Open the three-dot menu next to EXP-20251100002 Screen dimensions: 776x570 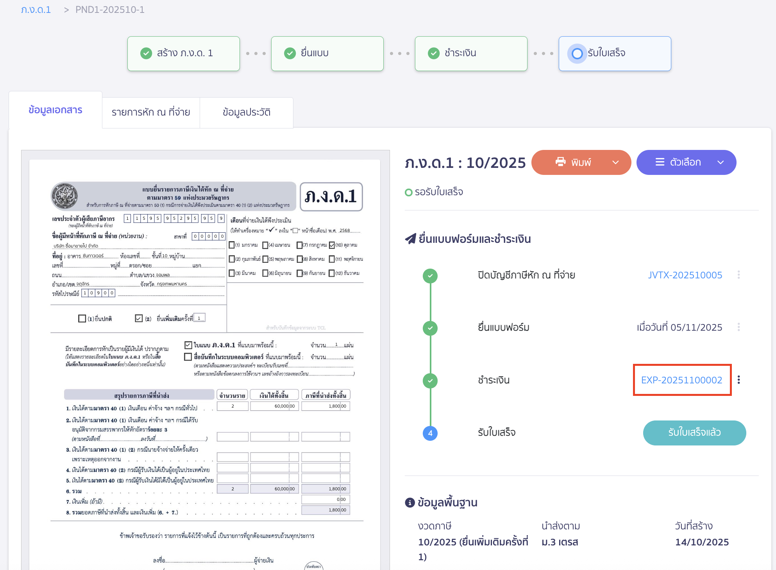[739, 379]
